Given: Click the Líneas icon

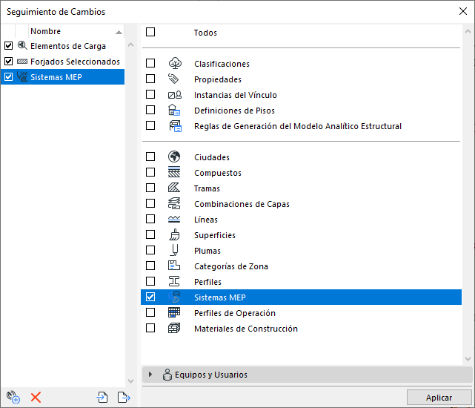Looking at the screenshot, I should click(x=174, y=219).
